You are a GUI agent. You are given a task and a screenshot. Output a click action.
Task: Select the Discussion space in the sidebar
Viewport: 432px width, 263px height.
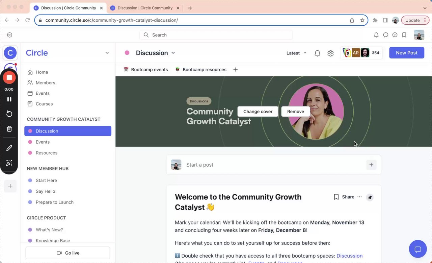(68, 131)
